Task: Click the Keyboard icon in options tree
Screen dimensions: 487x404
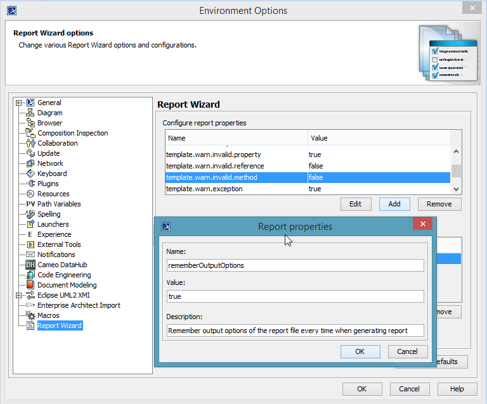Action: [x=30, y=174]
